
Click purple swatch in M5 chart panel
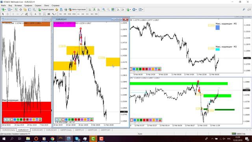(x=150, y=69)
